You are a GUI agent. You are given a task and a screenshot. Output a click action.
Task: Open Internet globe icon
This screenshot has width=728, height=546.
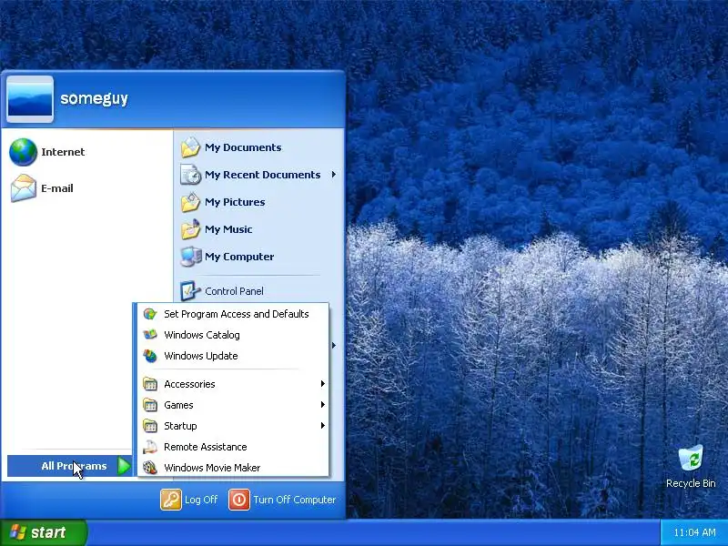[24, 152]
